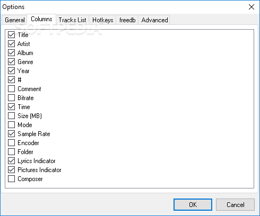260x216 pixels.
Task: Uncheck the Sample Rate column
Action: (x=11, y=134)
